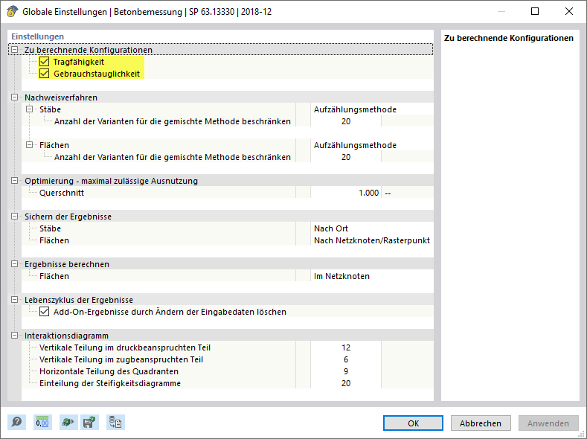Edit Steifigkeitsdiagramme division value 20

coord(345,383)
